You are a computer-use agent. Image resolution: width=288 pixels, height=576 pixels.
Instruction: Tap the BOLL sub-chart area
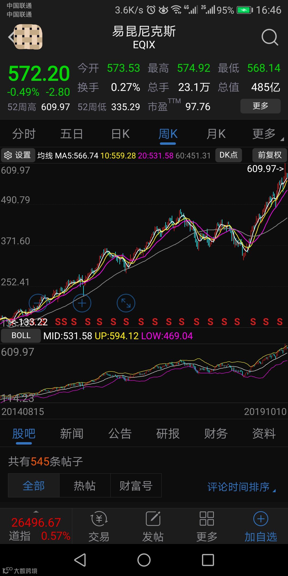pyautogui.click(x=144, y=373)
